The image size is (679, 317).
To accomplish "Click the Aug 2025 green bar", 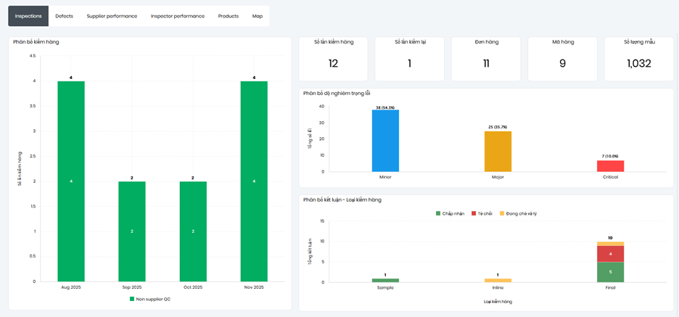I will click(x=71, y=181).
